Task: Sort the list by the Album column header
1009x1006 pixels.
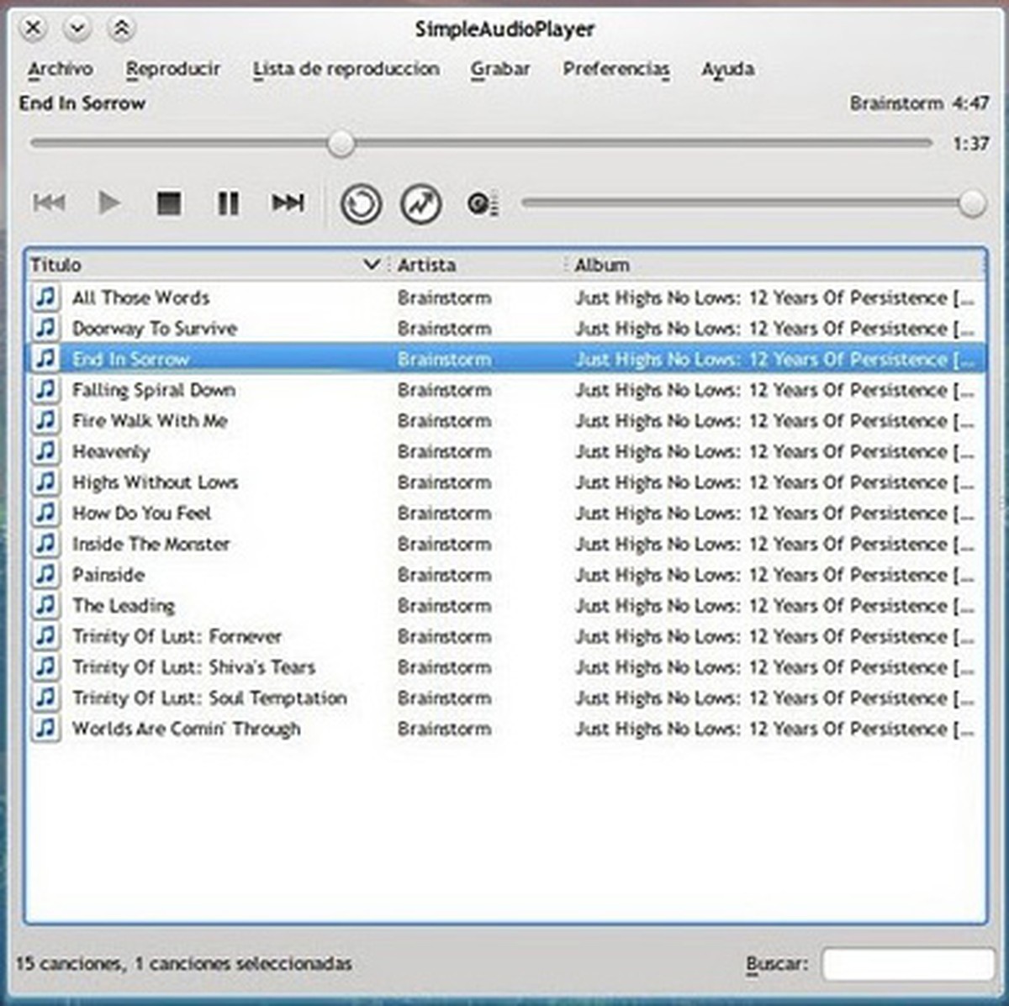Action: coord(602,265)
